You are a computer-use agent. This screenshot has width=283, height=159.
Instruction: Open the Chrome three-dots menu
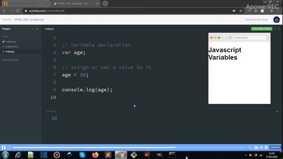point(278,11)
